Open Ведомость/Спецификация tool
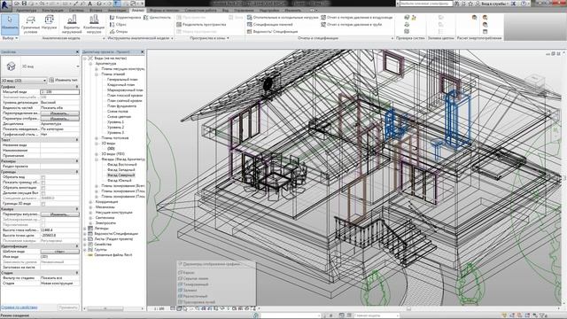Image resolution: width=567 pixels, height=319 pixels. click(272, 32)
